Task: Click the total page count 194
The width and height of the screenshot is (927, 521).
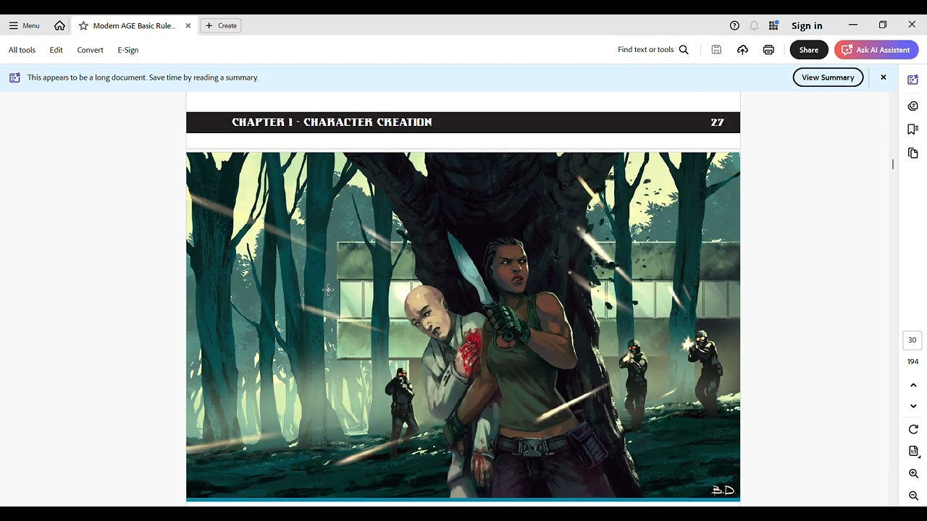Action: pyautogui.click(x=913, y=362)
